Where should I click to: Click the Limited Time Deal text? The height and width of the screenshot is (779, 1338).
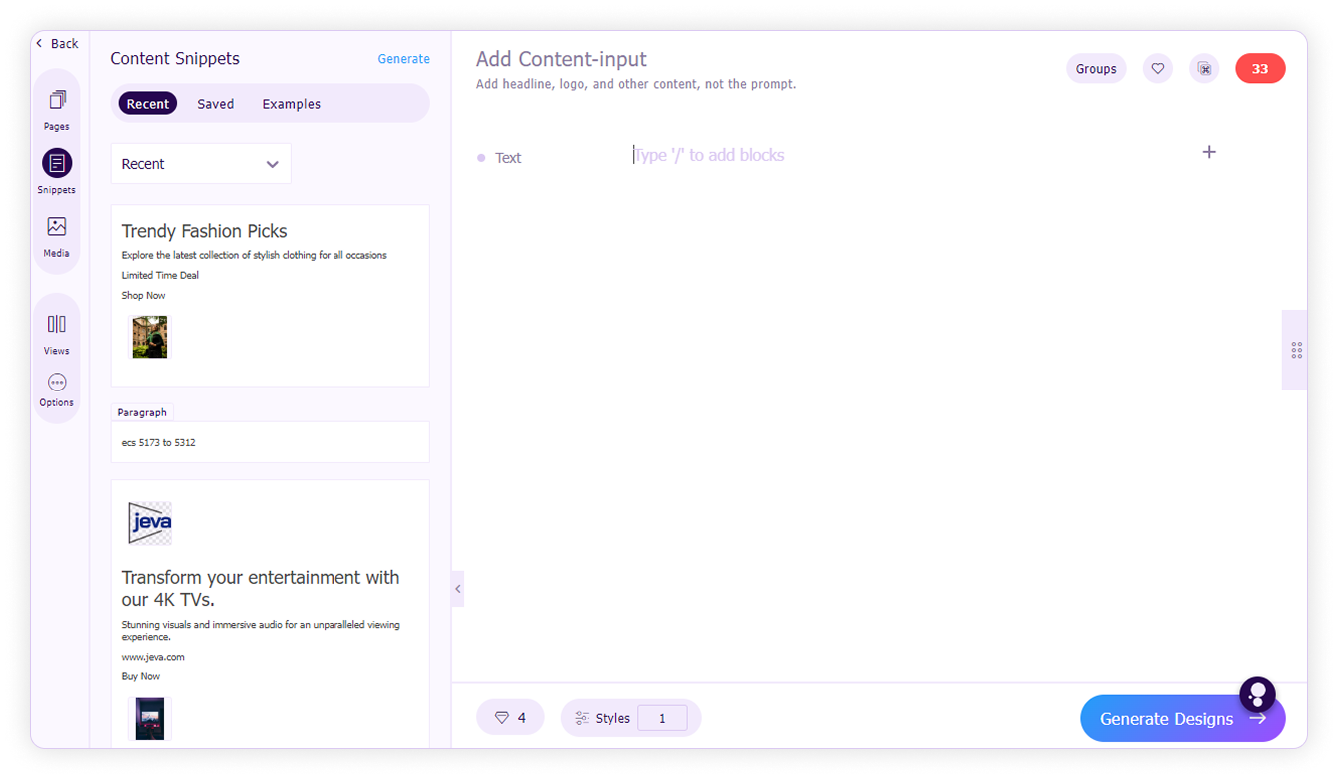click(x=160, y=275)
